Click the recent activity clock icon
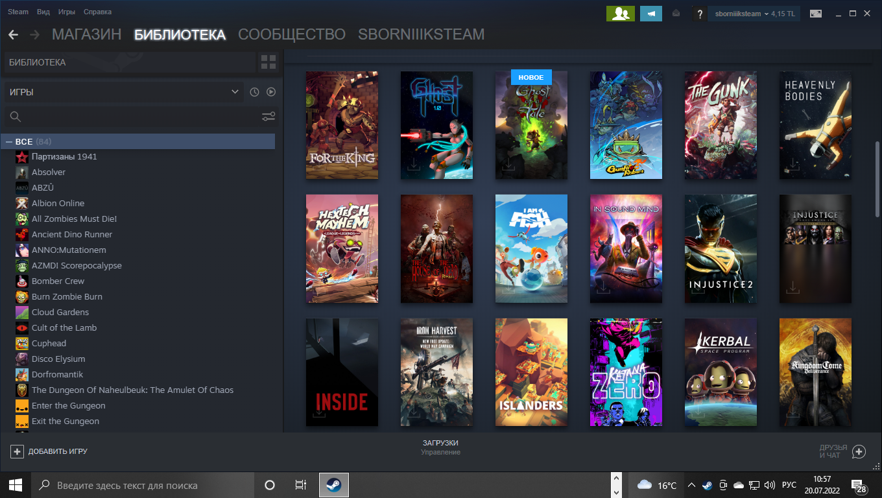 [x=254, y=92]
